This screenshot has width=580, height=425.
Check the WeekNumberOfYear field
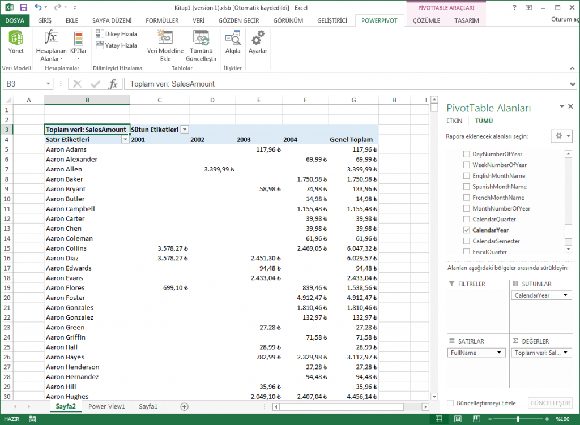point(467,165)
